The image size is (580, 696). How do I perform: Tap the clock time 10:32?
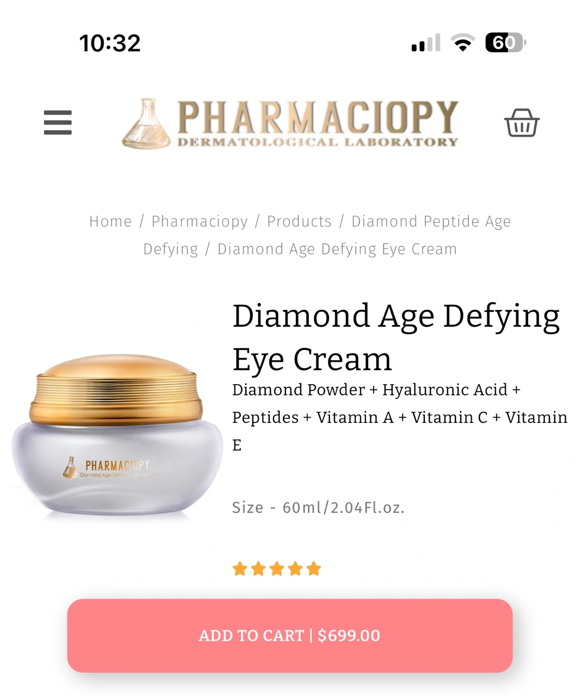pyautogui.click(x=110, y=43)
